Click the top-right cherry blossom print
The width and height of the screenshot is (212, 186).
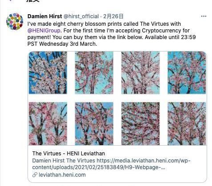(x=187, y=73)
